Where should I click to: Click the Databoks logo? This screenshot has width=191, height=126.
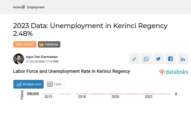coord(173,72)
